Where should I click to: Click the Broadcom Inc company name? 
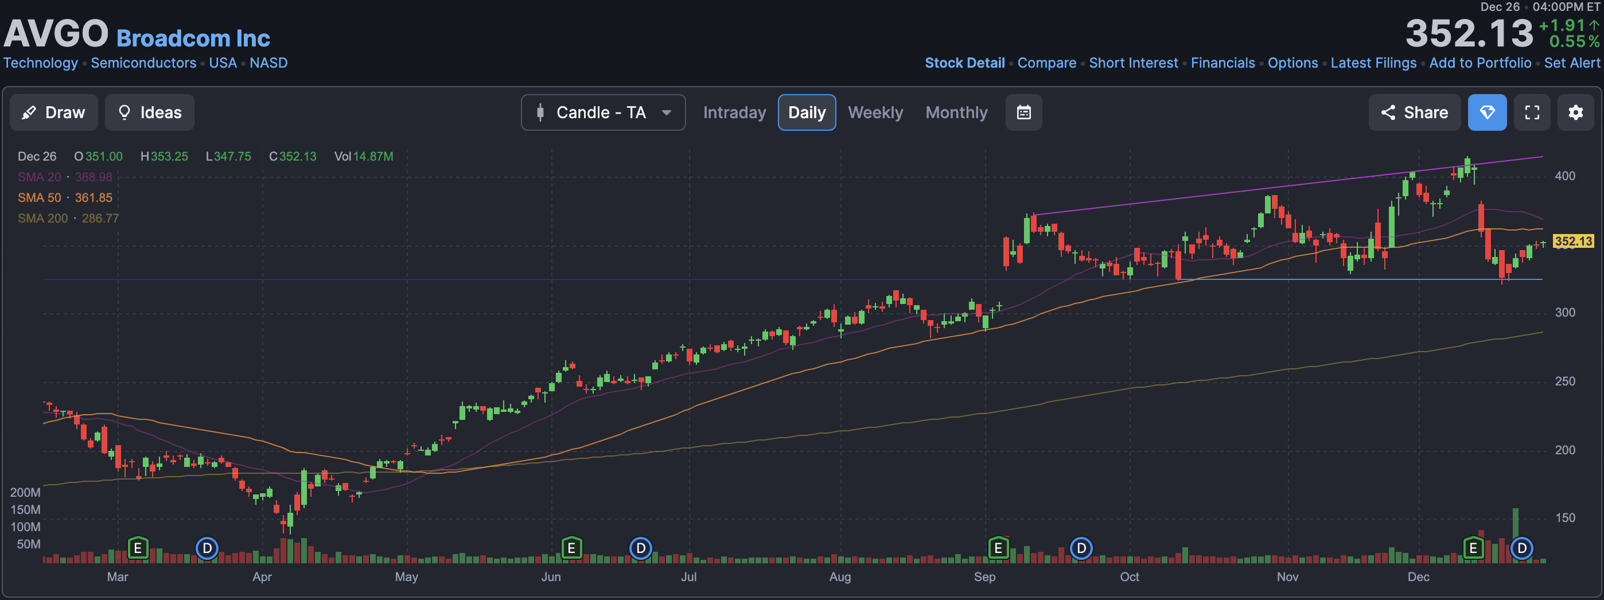click(193, 38)
